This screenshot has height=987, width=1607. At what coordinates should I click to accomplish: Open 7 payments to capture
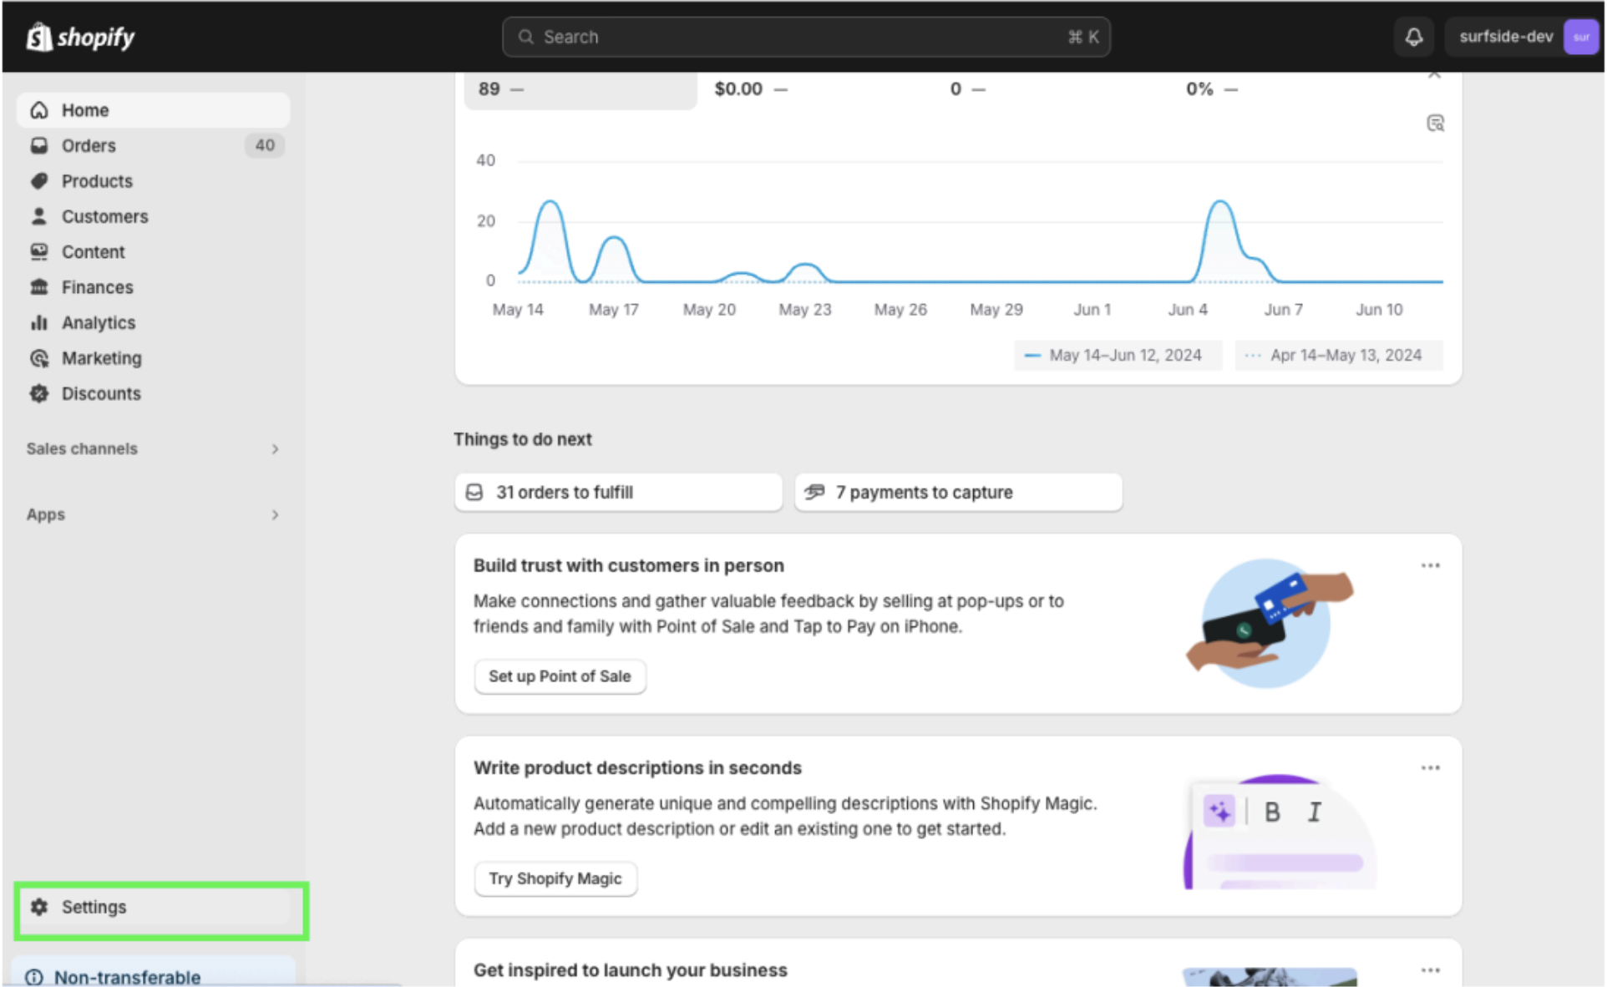(958, 493)
